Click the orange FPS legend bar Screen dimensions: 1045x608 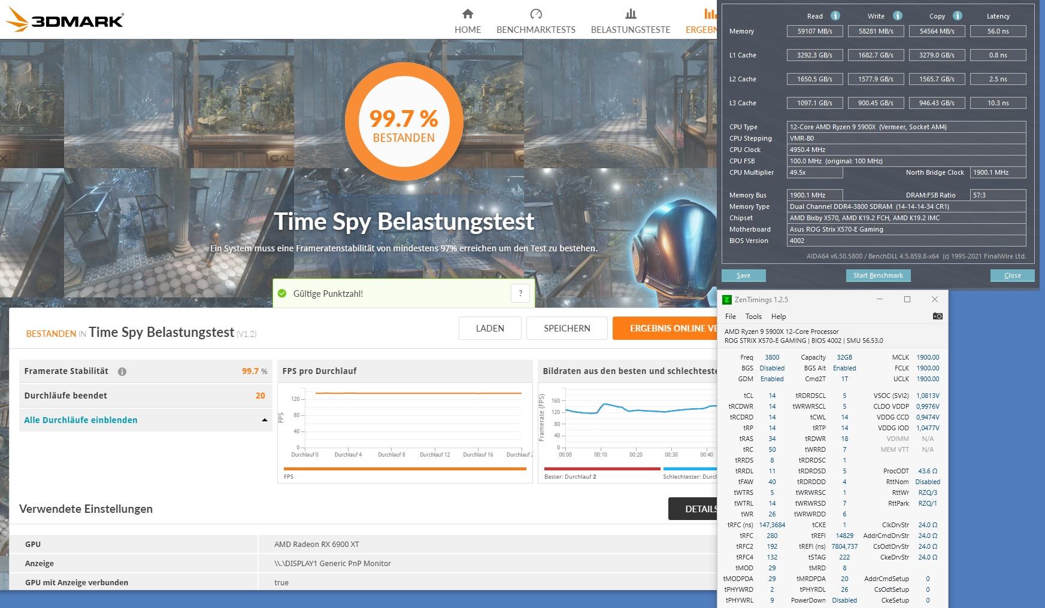[405, 469]
